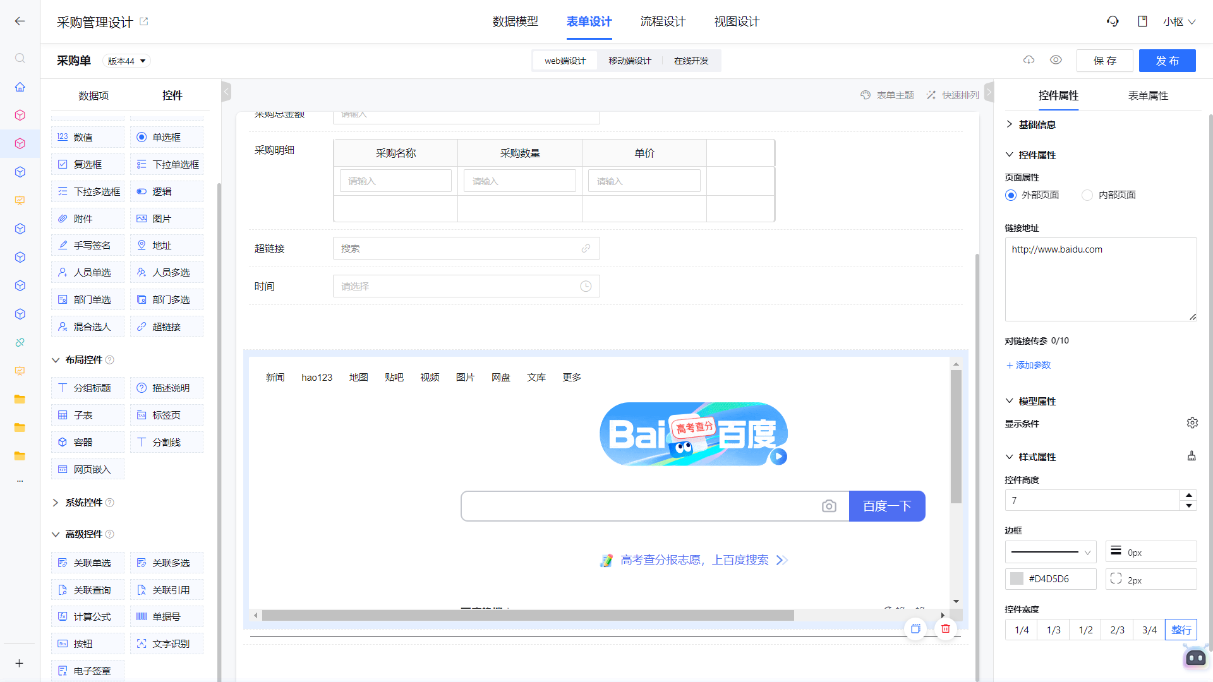Image resolution: width=1213 pixels, height=682 pixels.
Task: Preview the form with the eye icon
Action: 1056,60
